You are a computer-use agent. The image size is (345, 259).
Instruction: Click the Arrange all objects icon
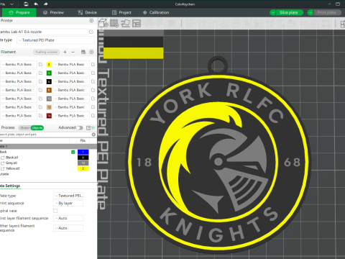click(137, 23)
